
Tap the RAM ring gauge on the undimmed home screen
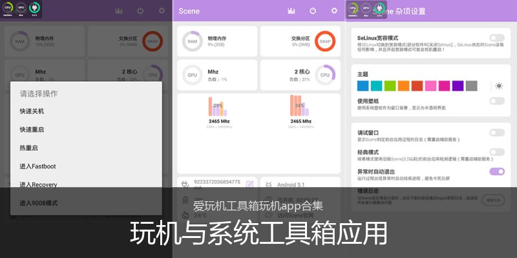(192, 41)
